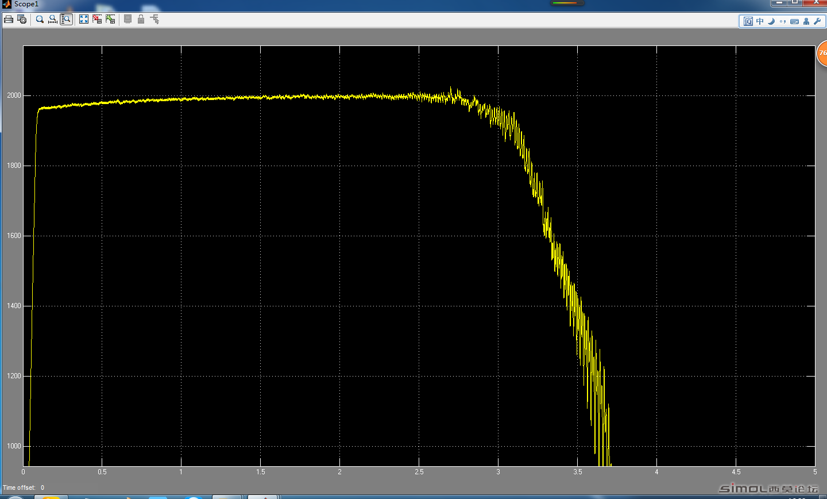Click the MATLAB logo in Scope1 title bar
The height and width of the screenshot is (499, 827).
tap(7, 4)
